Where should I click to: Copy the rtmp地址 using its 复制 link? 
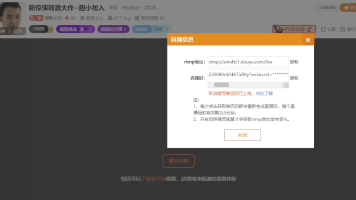click(294, 62)
